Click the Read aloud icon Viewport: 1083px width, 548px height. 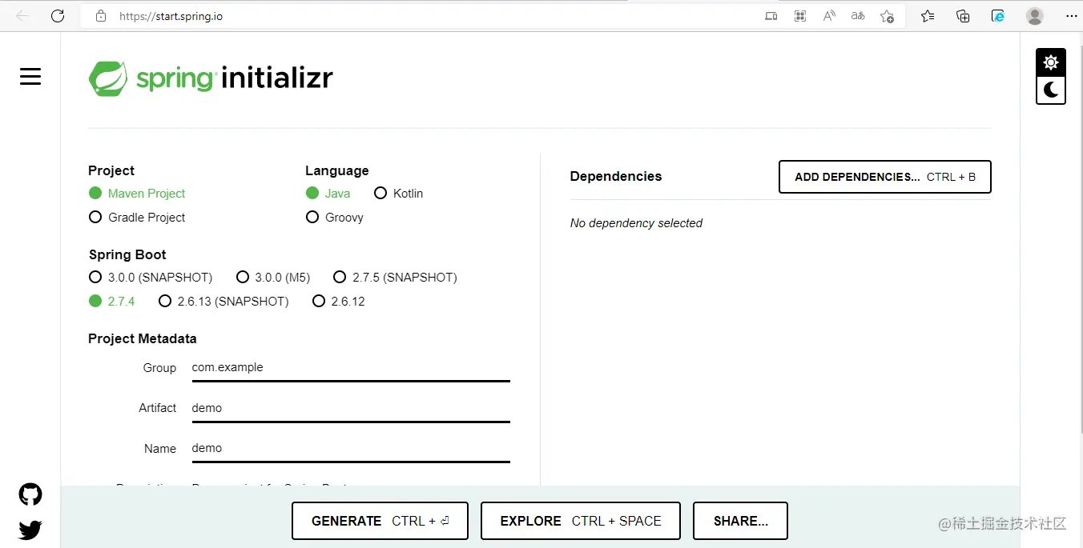click(829, 16)
